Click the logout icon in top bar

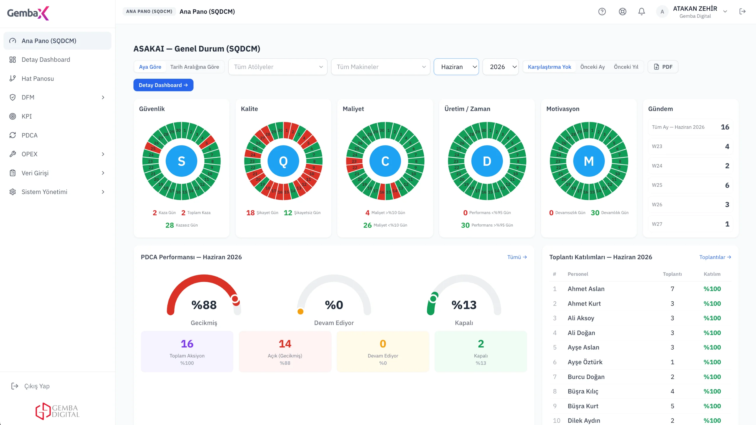pyautogui.click(x=742, y=12)
